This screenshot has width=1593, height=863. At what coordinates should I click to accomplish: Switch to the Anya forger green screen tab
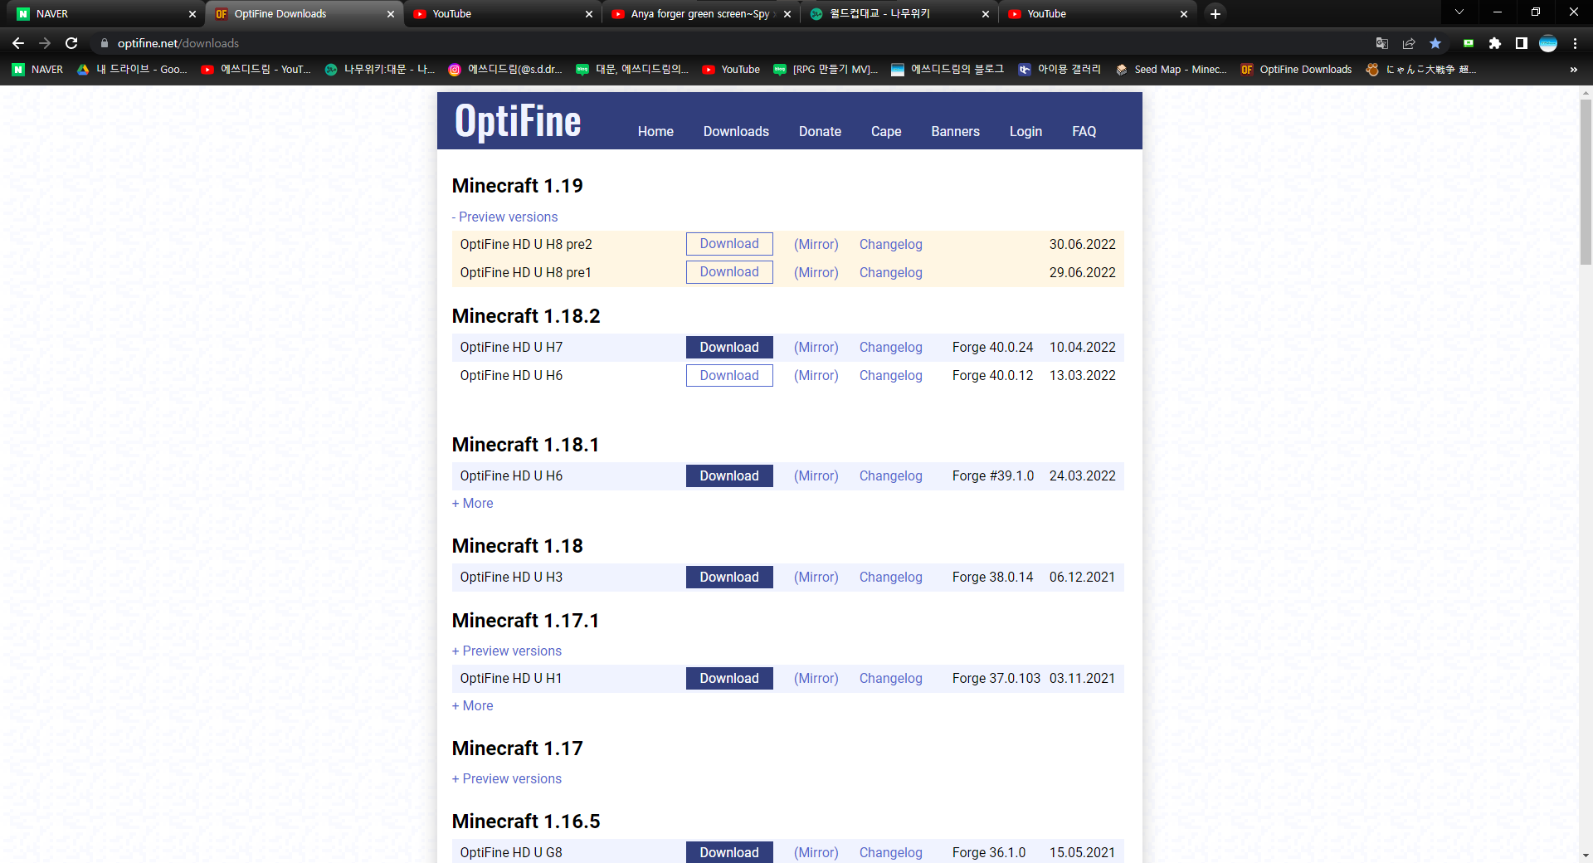pos(701,14)
